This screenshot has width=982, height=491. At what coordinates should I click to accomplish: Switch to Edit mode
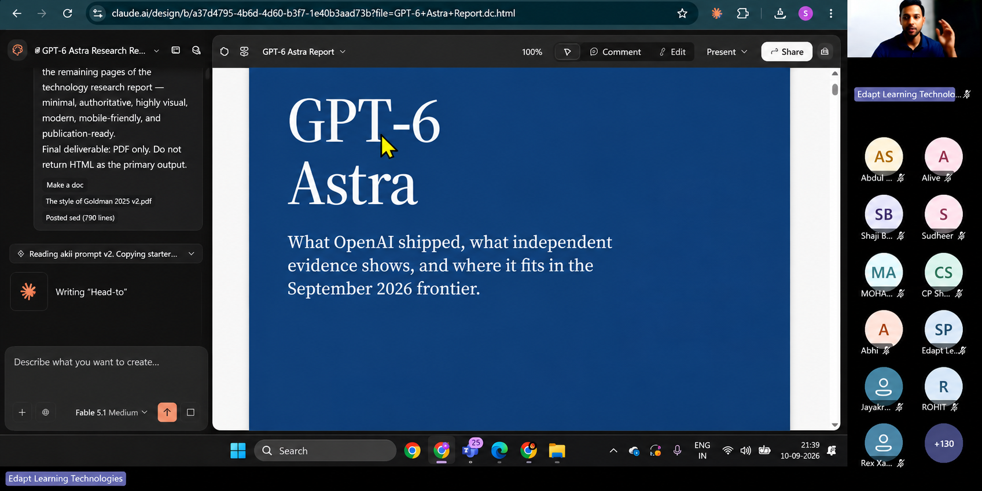tap(672, 52)
